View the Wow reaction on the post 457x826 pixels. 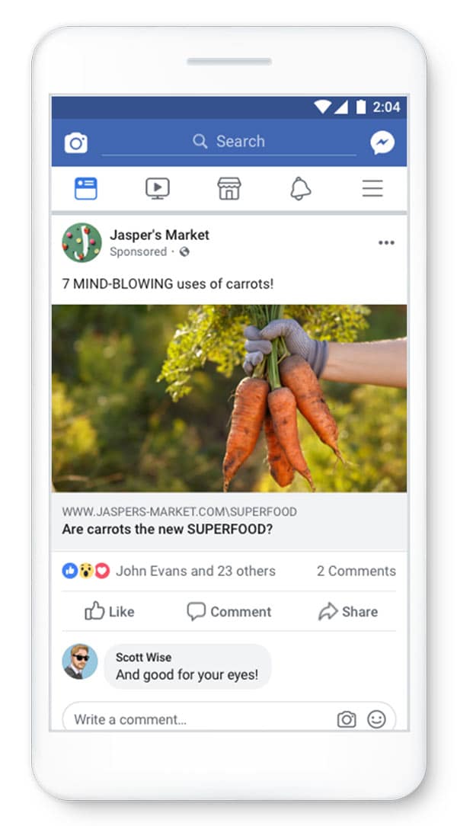pos(86,571)
